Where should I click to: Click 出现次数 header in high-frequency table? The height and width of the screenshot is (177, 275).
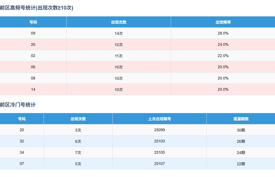point(118,22)
